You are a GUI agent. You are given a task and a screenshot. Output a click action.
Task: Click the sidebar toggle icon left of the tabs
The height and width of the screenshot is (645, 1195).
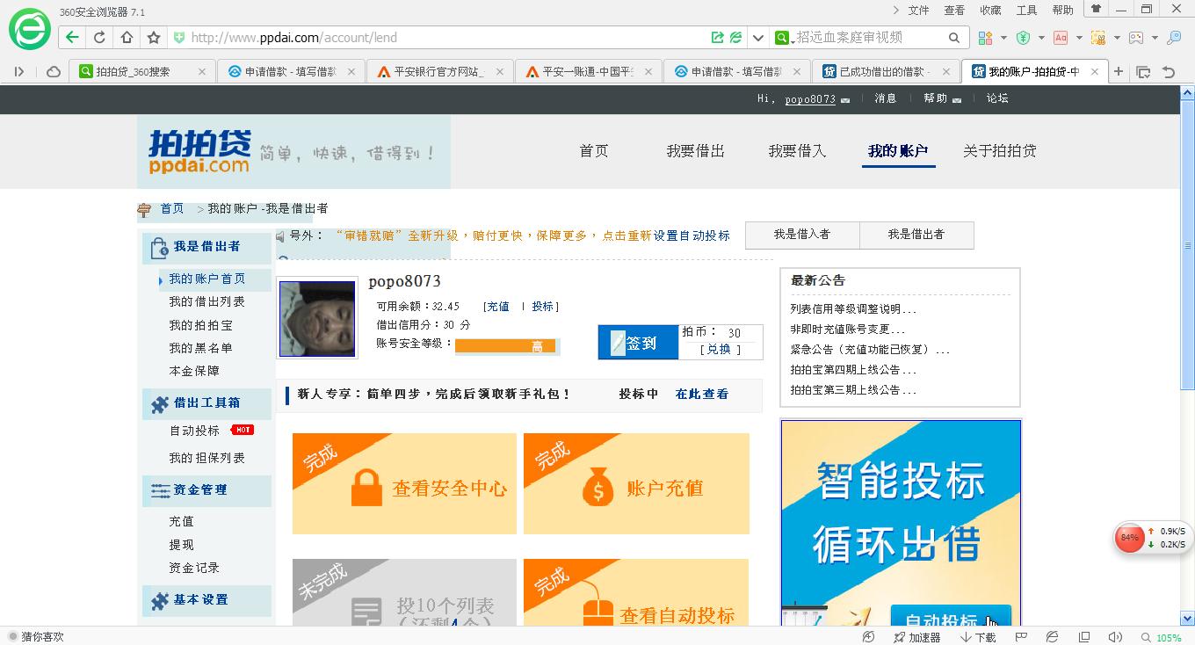coord(18,72)
